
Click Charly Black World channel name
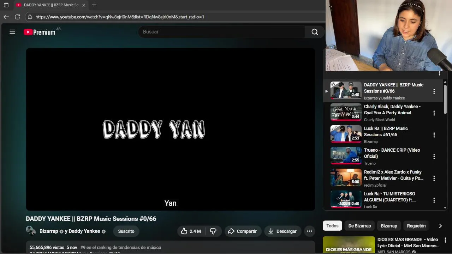point(379,120)
